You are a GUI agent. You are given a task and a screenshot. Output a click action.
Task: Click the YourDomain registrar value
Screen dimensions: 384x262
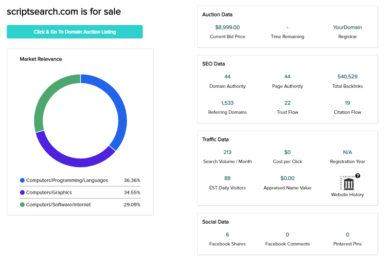point(347,27)
